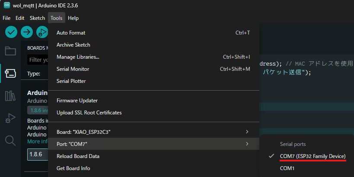Screen dimensions: 354x177
Task: Open the Search magnifier sidebar icon
Action: pos(10,140)
